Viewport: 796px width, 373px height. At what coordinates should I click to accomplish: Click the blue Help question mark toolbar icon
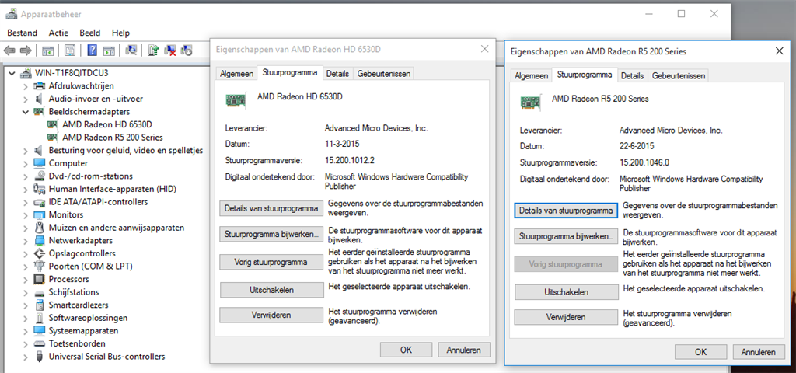coord(92,51)
